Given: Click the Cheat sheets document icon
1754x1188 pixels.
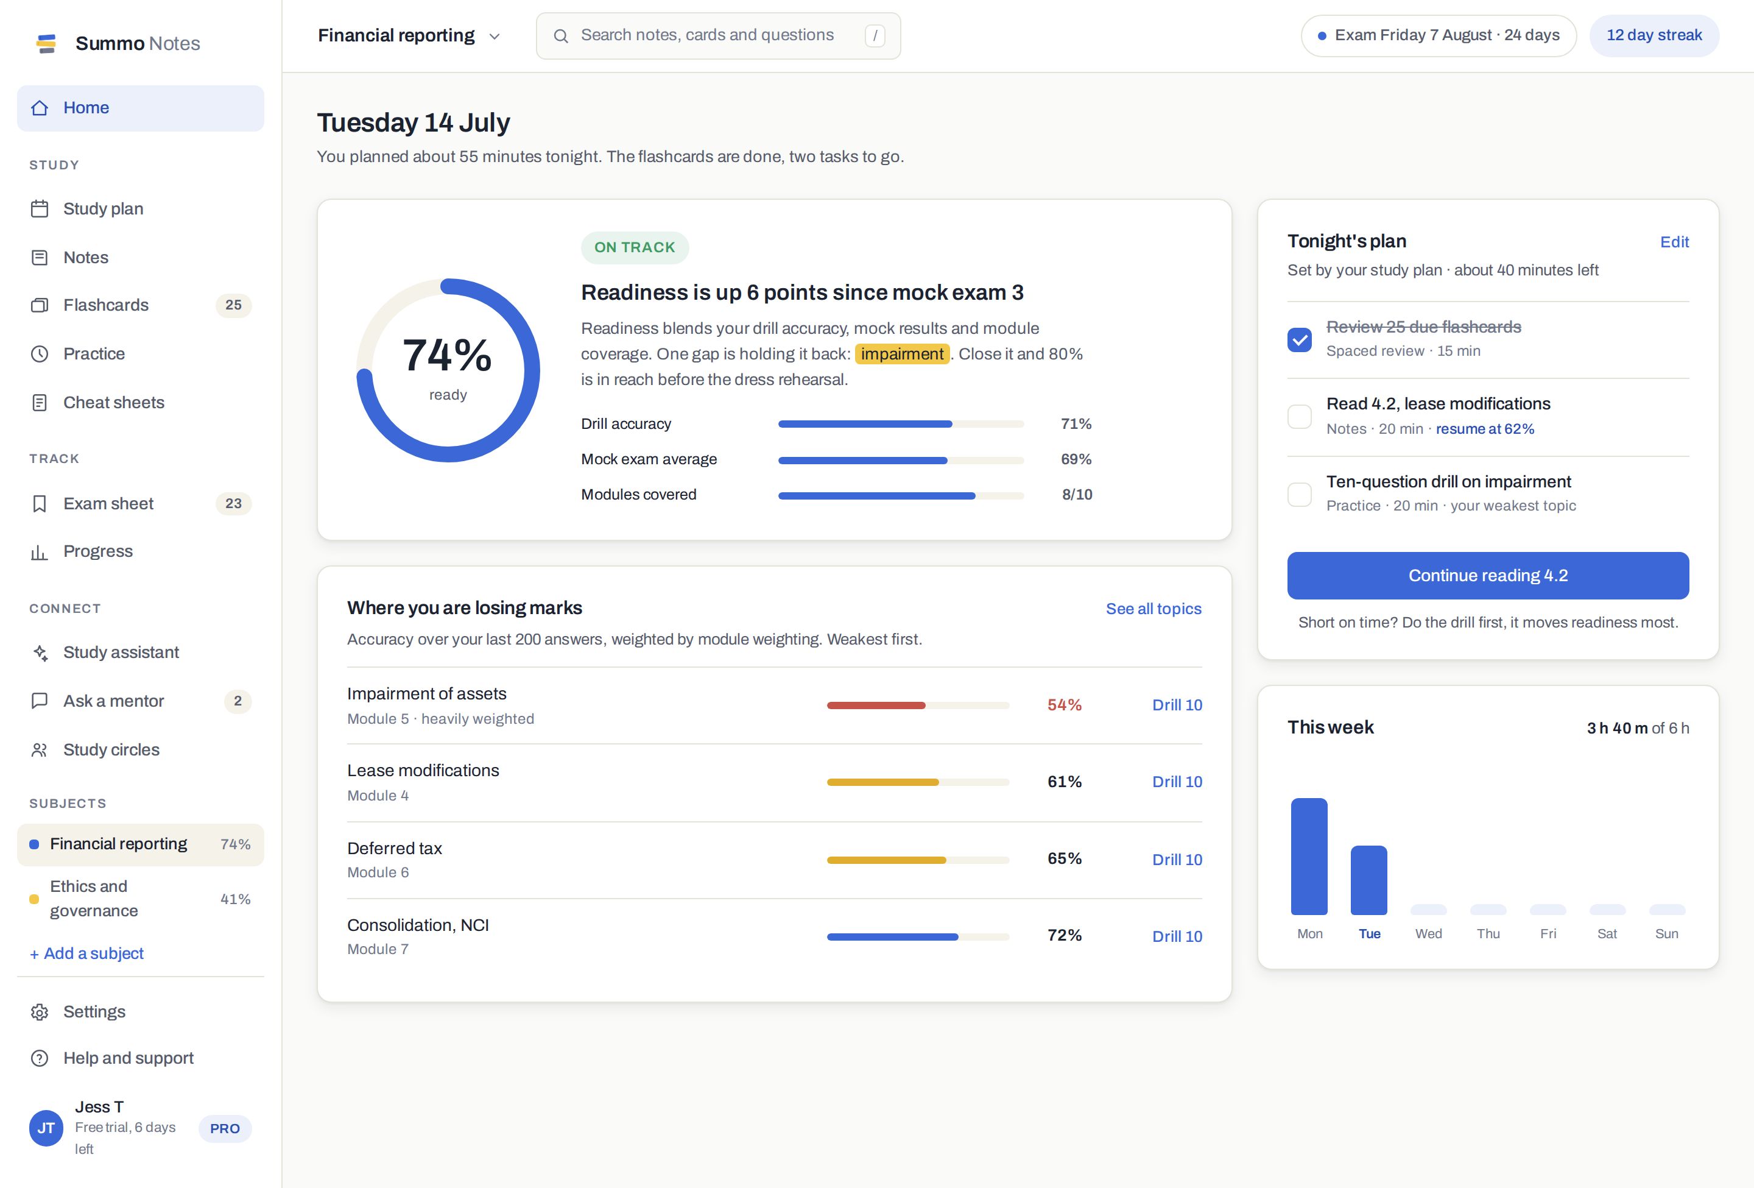Looking at the screenshot, I should [x=40, y=402].
